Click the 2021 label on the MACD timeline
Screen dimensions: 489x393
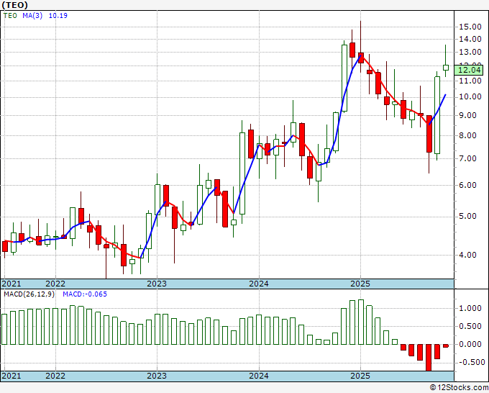[x=12, y=376]
